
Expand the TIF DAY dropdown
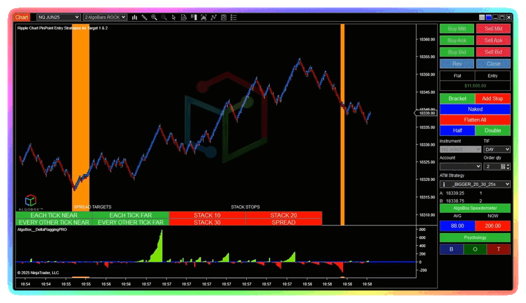pyautogui.click(x=497, y=150)
